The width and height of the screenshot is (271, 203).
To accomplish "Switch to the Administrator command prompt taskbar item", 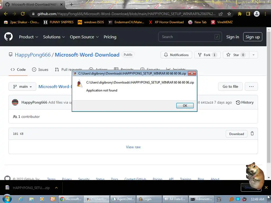I will [201, 199].
